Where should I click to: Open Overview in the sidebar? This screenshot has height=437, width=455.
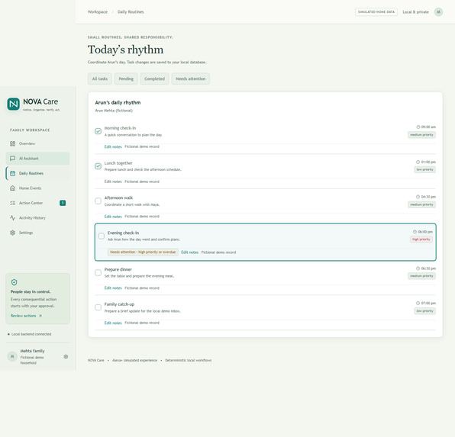[37, 143]
